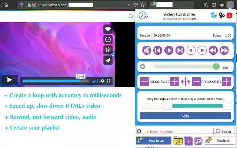Open Firefox library icon

coord(206,5)
